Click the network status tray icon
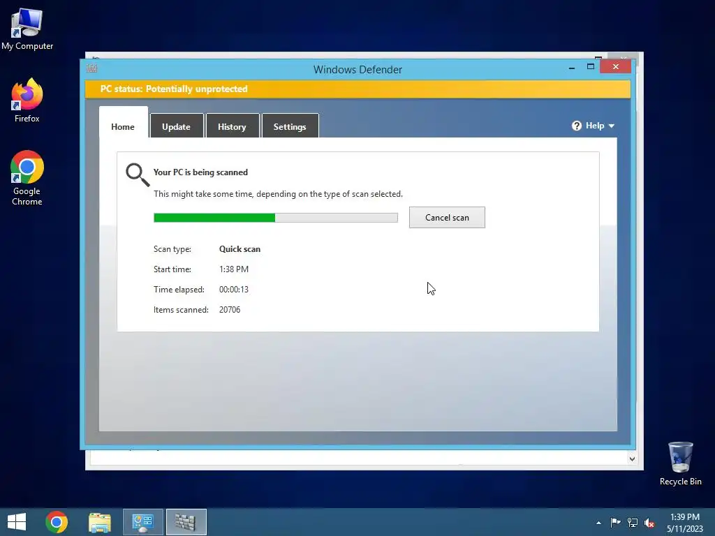Viewport: 715px width, 536px height. pos(633,522)
